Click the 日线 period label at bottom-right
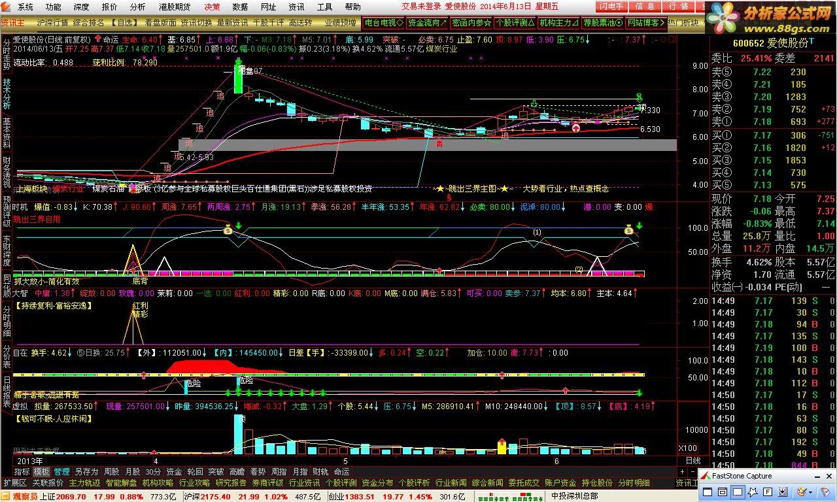 [692, 461]
